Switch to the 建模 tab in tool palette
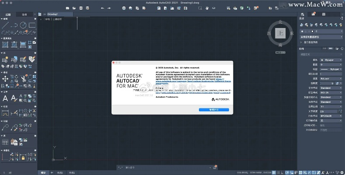Screen dimensions: 345x175 (x=24, y=14)
